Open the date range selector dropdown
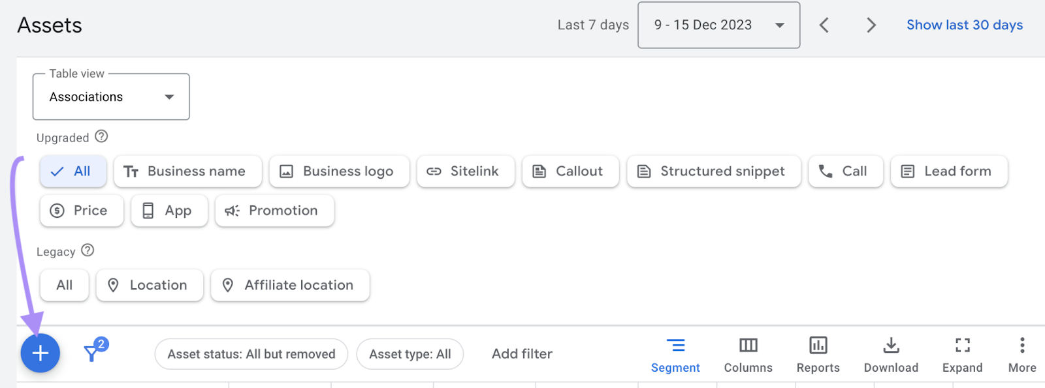 pos(718,25)
